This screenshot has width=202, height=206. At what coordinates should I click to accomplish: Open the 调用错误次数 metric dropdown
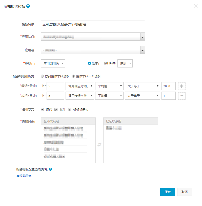pyautogui.click(x=80, y=96)
